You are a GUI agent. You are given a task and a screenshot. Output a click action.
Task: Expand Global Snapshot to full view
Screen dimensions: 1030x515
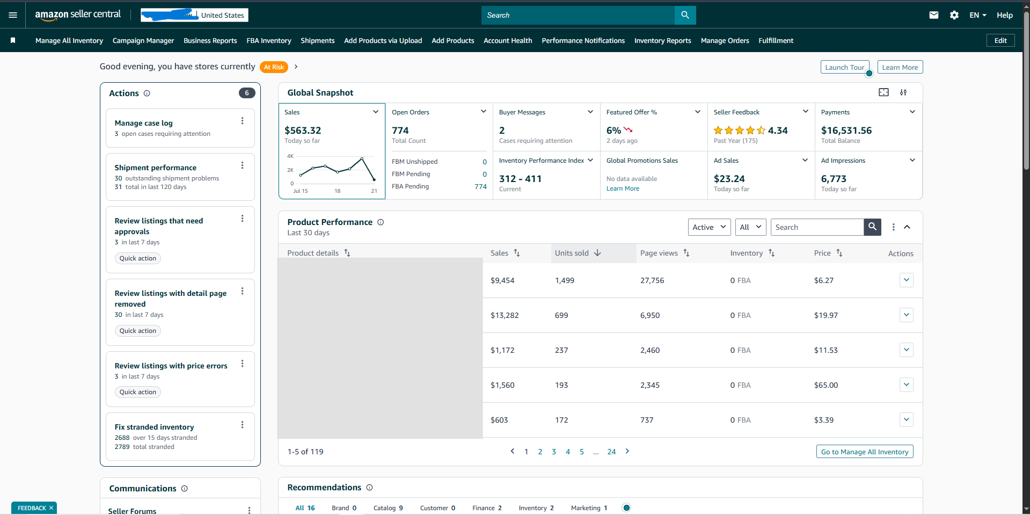[883, 92]
